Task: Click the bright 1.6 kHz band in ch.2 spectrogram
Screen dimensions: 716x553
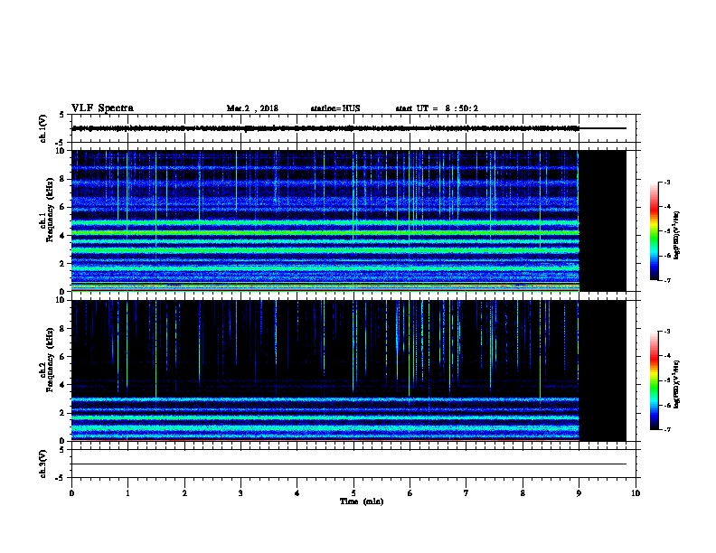Action: pyautogui.click(x=325, y=417)
